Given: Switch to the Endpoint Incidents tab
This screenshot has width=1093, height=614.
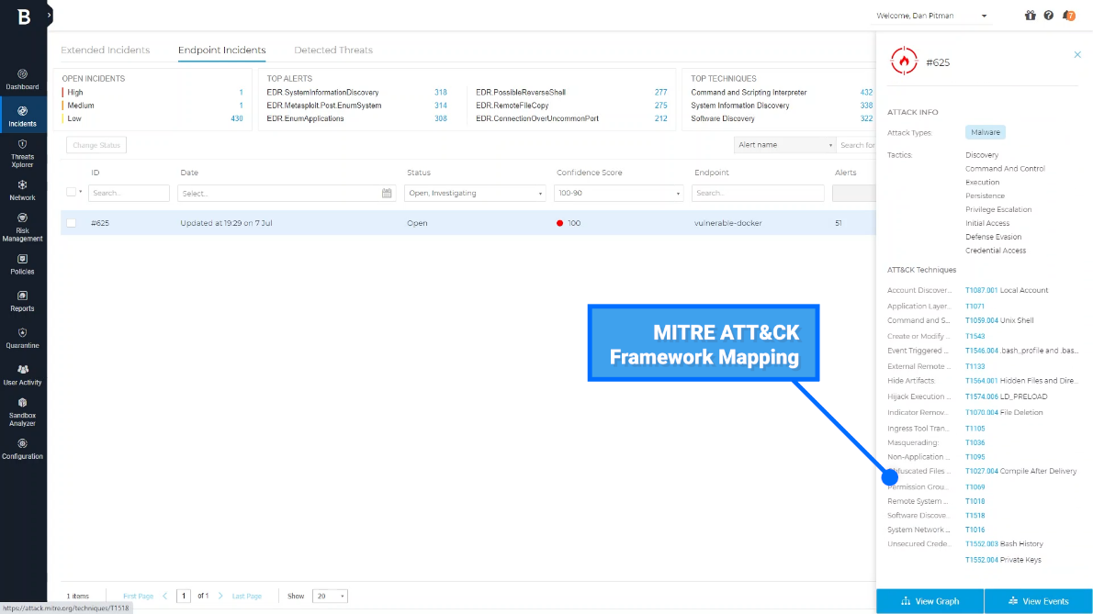Looking at the screenshot, I should click(x=221, y=50).
